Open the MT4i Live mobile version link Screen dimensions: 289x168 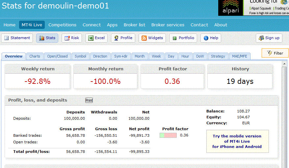click(237, 141)
